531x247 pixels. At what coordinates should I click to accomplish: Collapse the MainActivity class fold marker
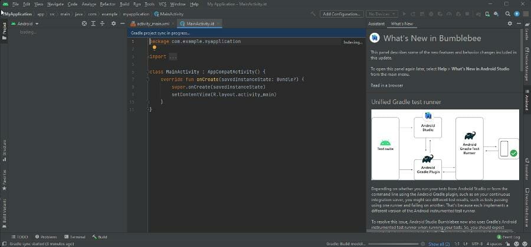[x=148, y=72]
